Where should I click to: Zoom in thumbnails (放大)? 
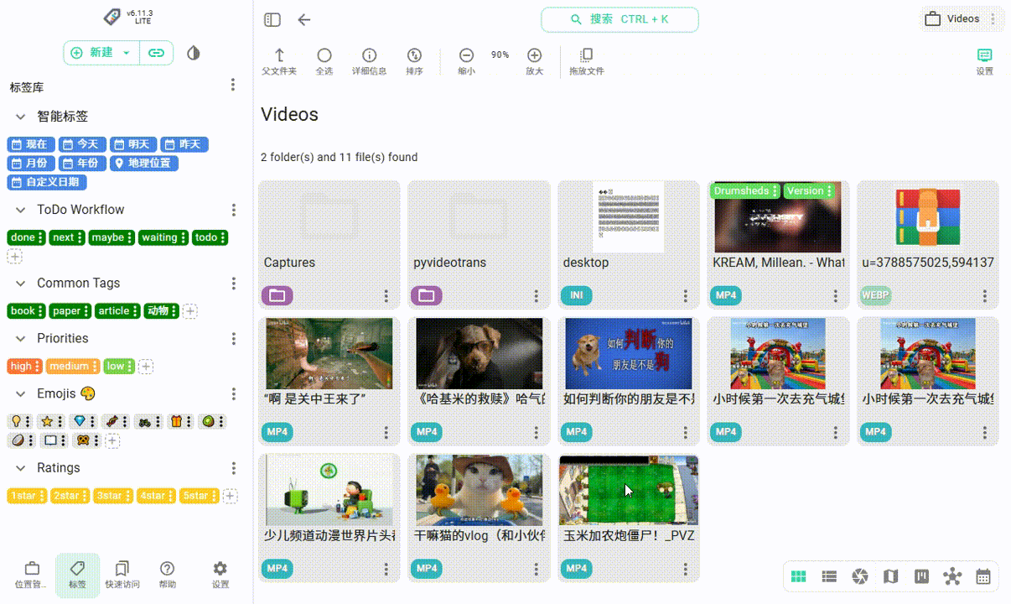coord(534,62)
